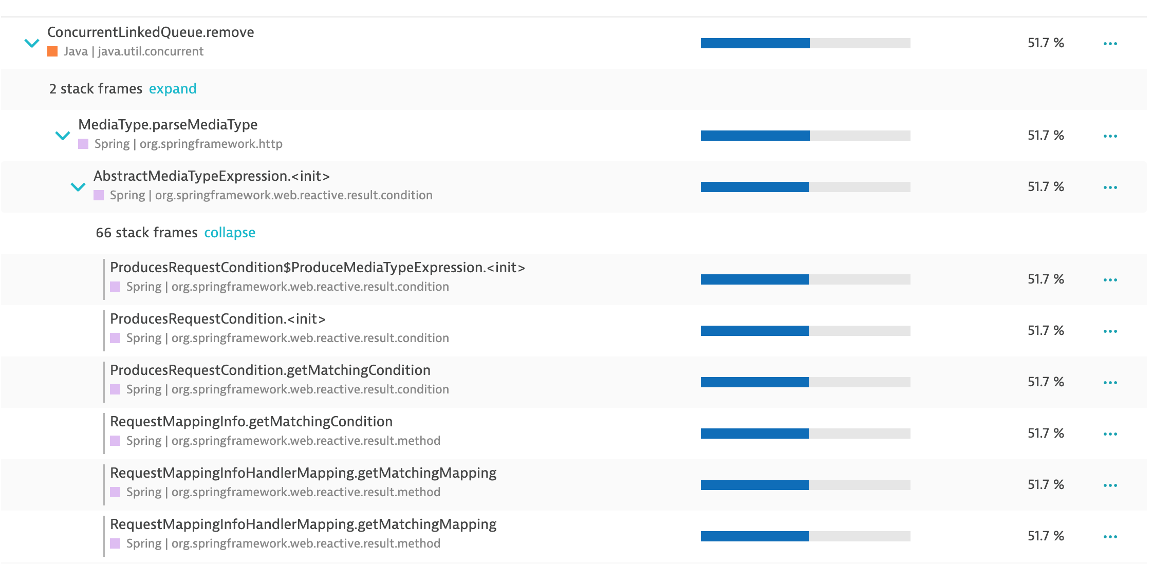The image size is (1152, 564).
Task: Open more options for AbstractMediaTypeExpression.<init> row
Action: click(1110, 187)
